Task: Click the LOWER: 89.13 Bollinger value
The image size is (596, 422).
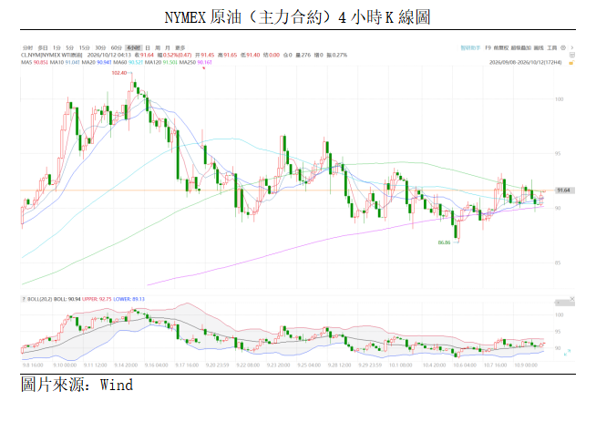Action: 128,299
